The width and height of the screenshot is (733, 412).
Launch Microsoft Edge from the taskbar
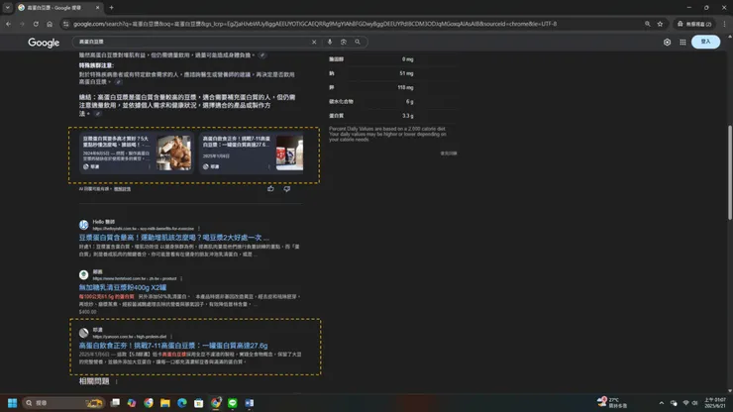pos(182,403)
